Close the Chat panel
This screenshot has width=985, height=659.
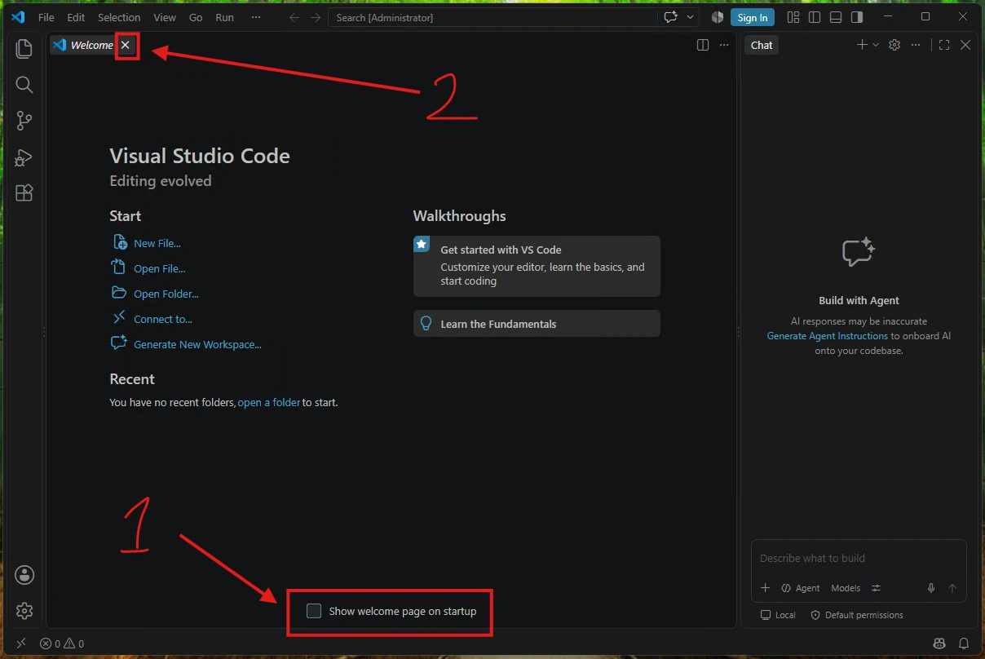[965, 45]
